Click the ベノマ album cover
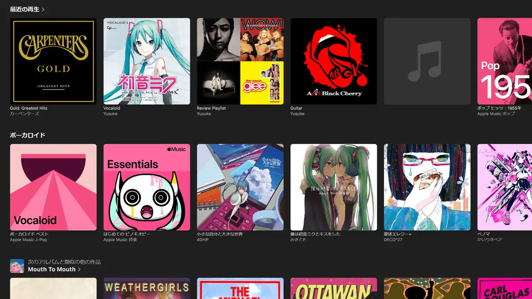Image resolution: width=532 pixels, height=299 pixels. (504, 187)
